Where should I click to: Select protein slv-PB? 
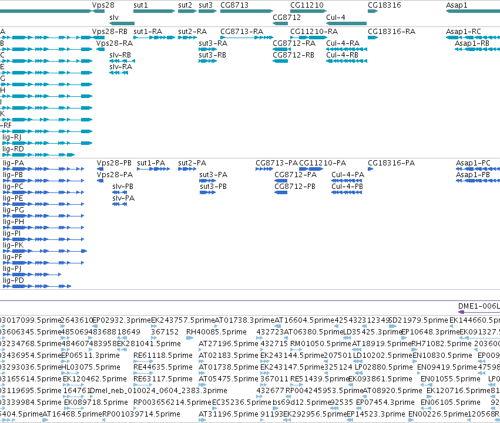click(x=120, y=192)
